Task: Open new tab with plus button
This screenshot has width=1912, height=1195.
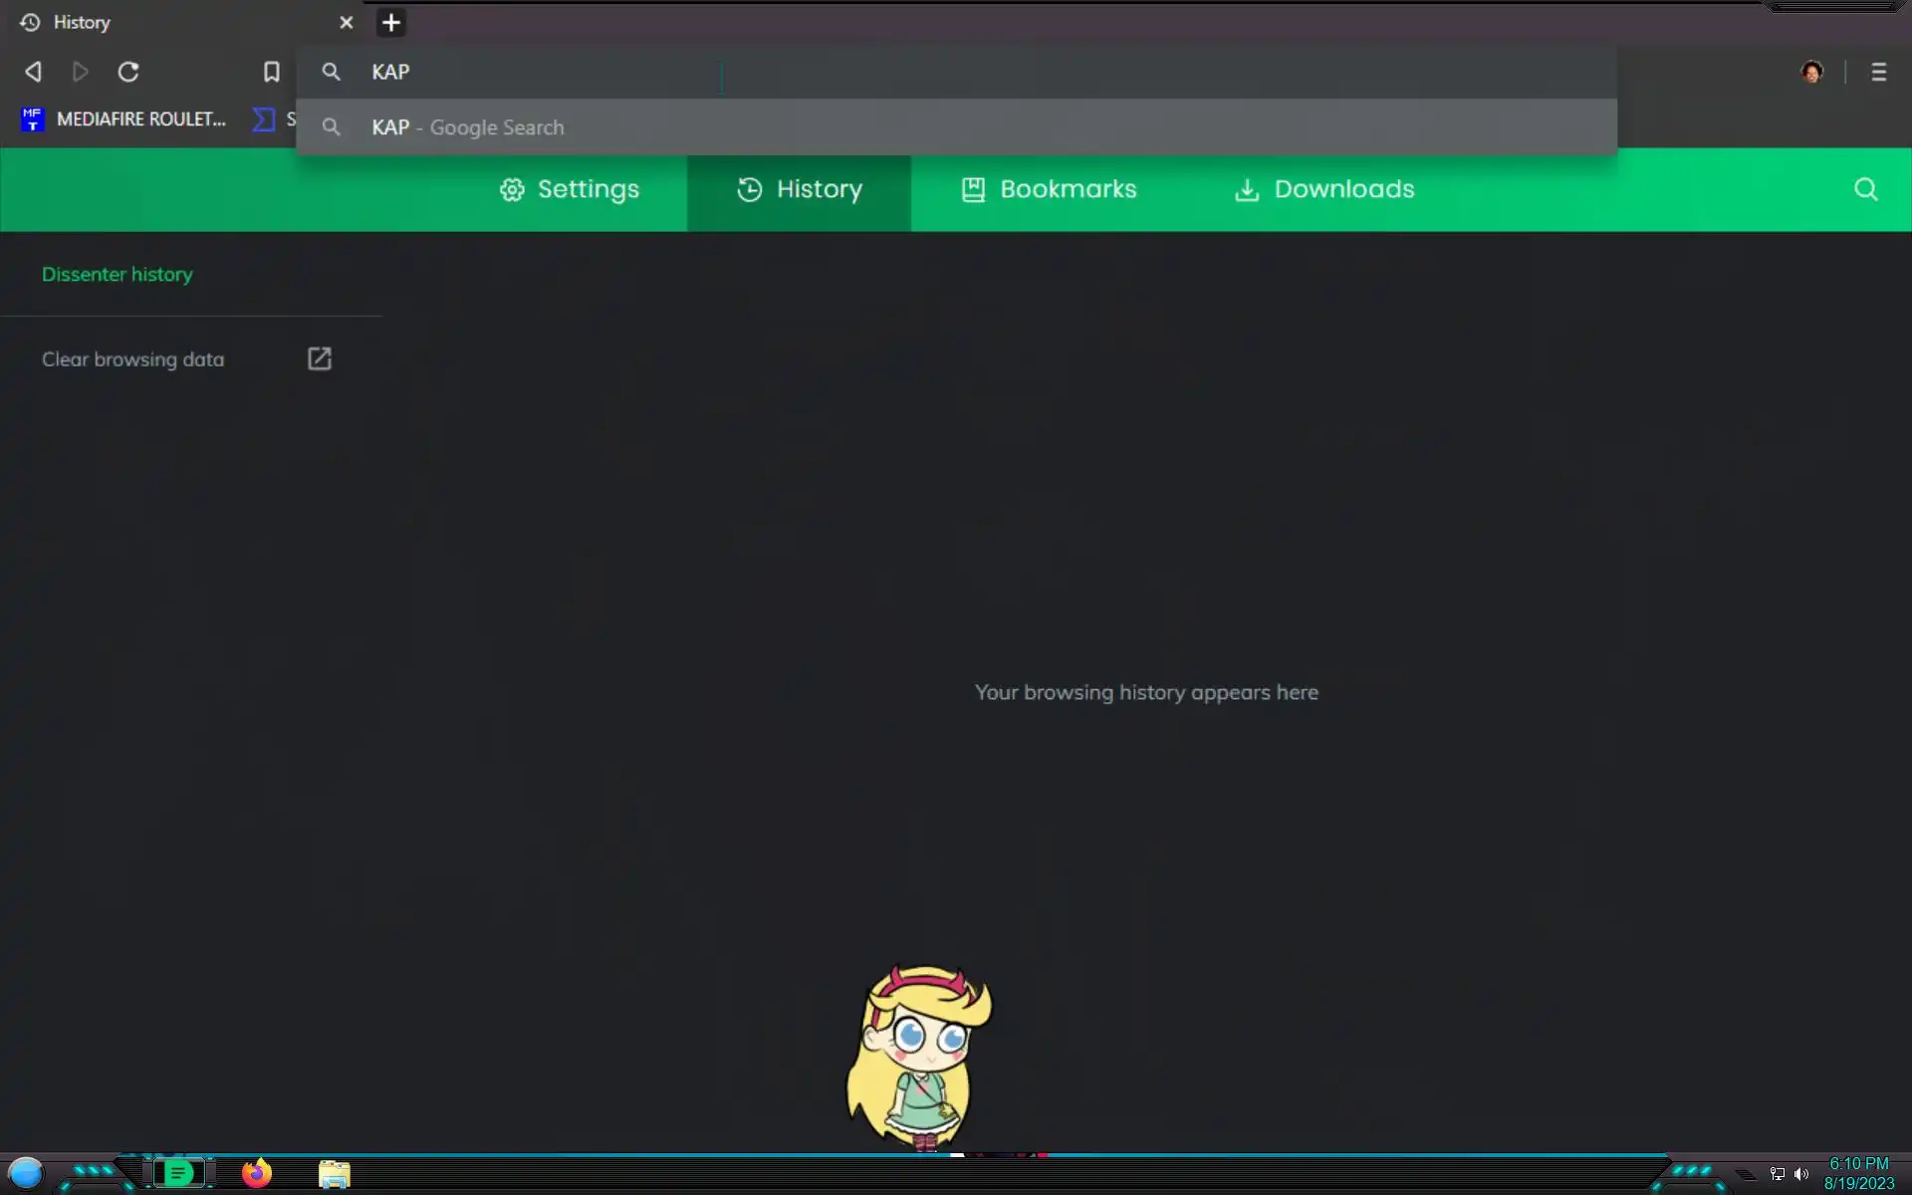Action: [x=391, y=23]
